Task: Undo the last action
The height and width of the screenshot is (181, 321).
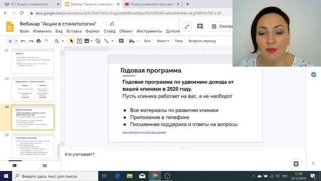Action: [x=23, y=41]
